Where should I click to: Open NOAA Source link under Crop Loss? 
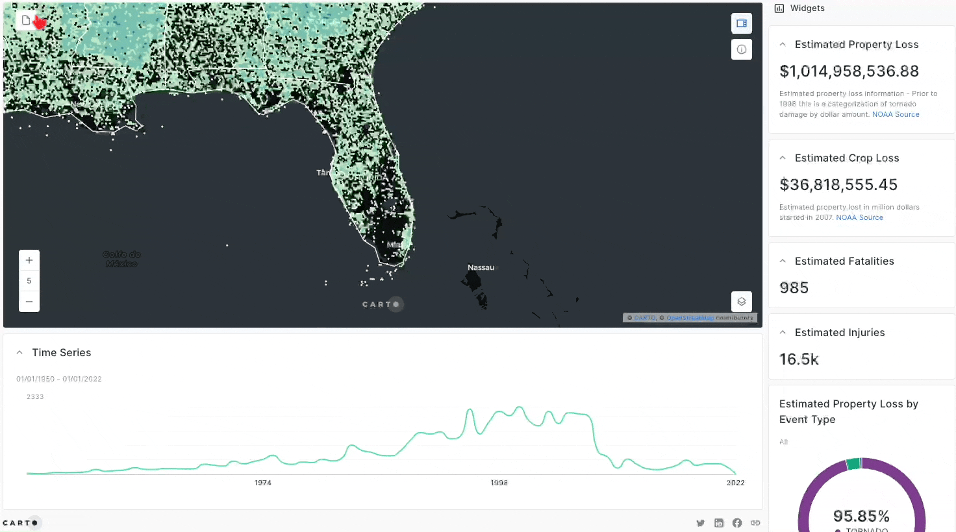pos(859,218)
